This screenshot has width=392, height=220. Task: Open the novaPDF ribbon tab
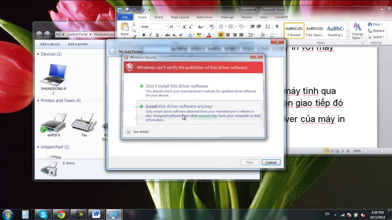pos(281,17)
